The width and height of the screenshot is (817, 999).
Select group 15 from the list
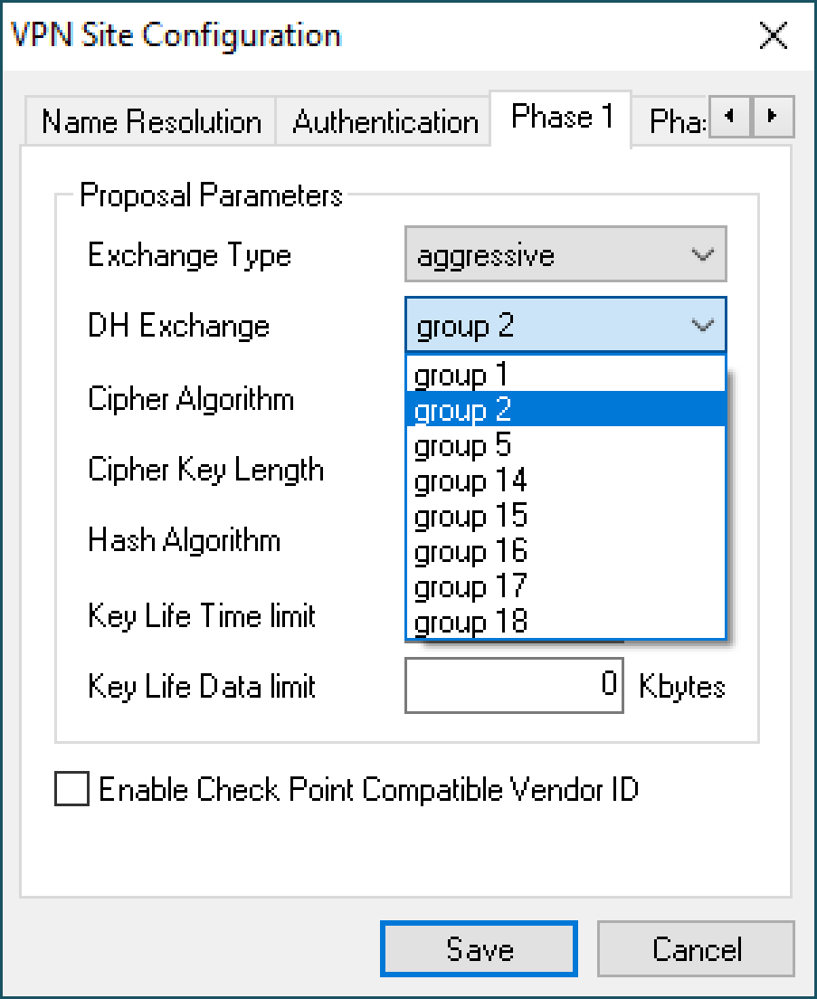(565, 516)
